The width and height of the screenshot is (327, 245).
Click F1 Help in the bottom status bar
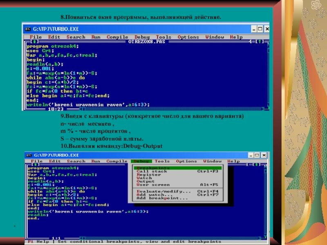coord(38,241)
